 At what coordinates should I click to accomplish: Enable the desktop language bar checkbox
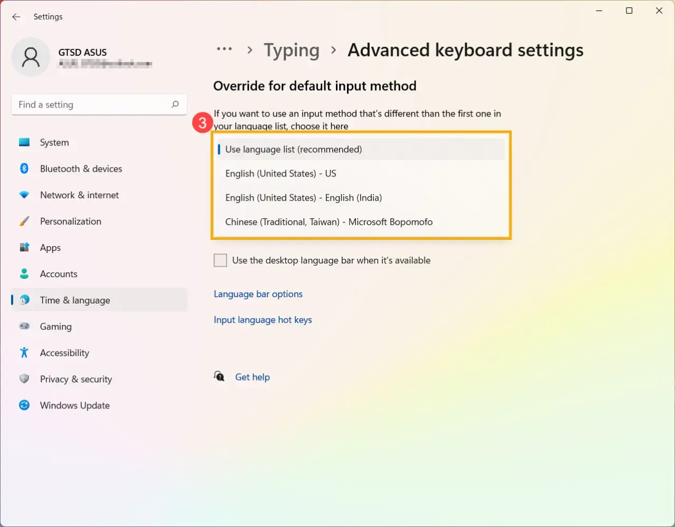coord(220,260)
